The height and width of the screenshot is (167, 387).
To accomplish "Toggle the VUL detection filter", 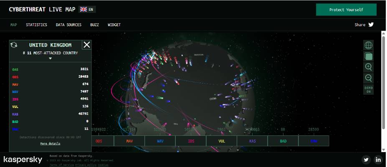I will [x=222, y=141].
